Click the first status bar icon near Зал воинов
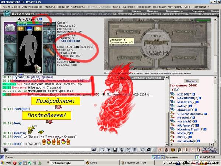Image resolution: width=221 pixels, height=166 pixels. click(x=154, y=157)
